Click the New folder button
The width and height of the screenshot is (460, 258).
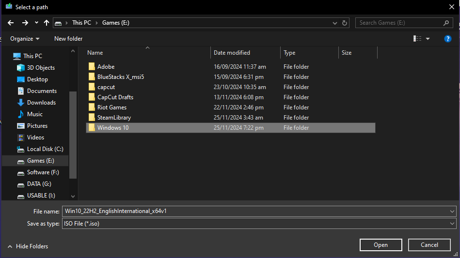[x=68, y=39]
